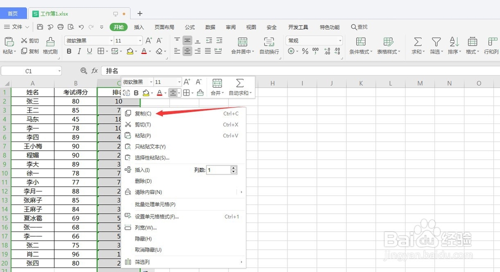Toggle Italic in the ribbon font group
The image size is (500, 272).
pyautogui.click(x=79, y=51)
